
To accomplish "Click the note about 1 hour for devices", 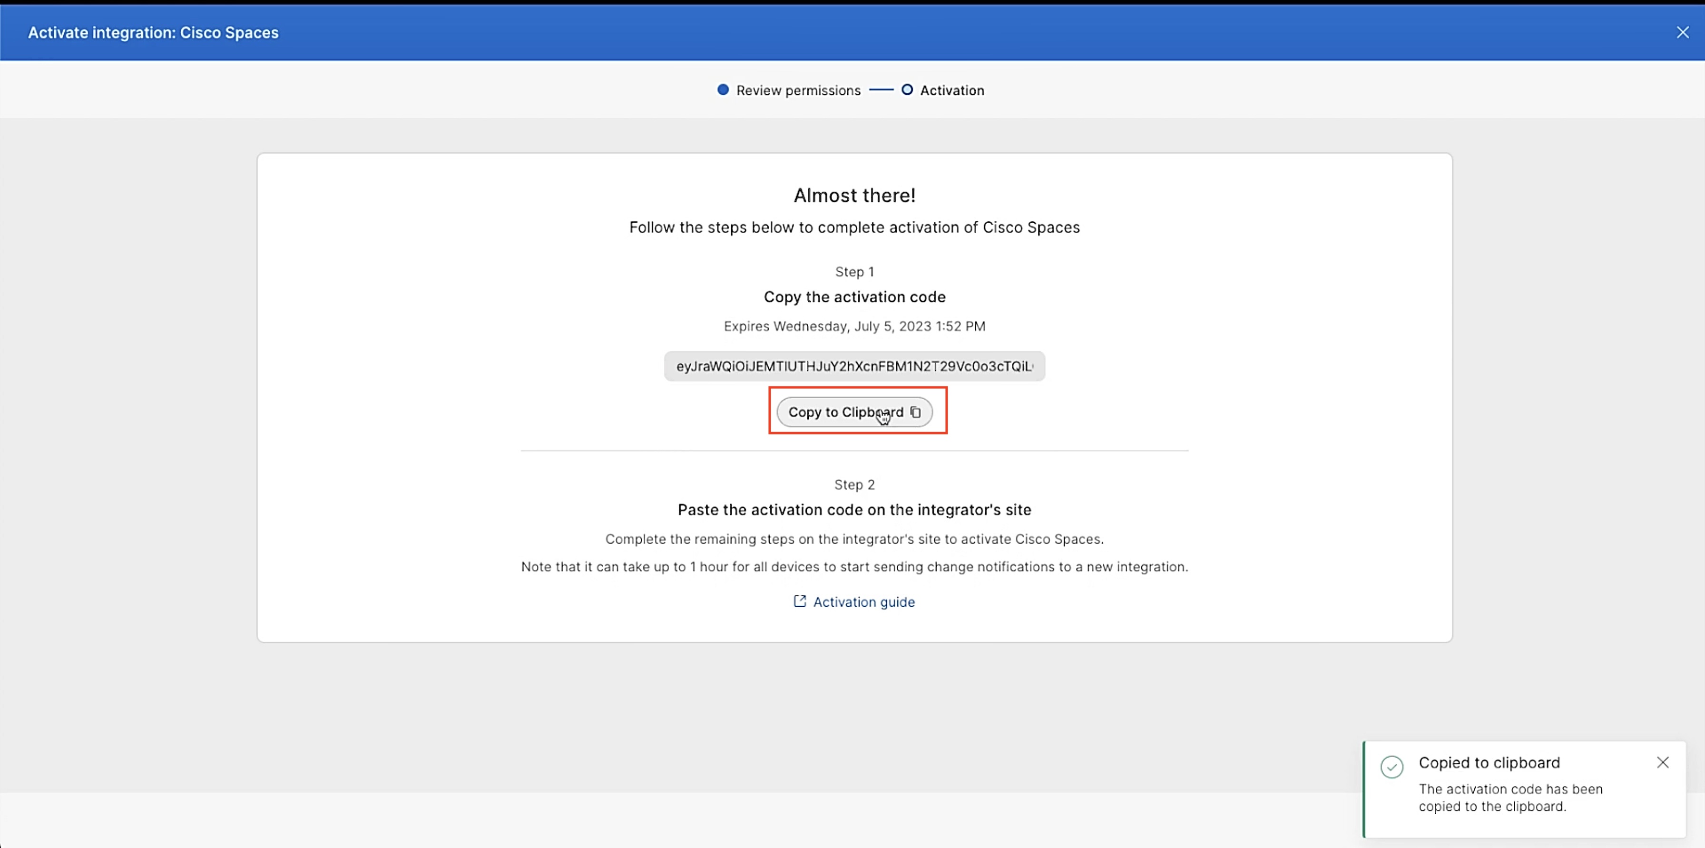I will [x=854, y=567].
